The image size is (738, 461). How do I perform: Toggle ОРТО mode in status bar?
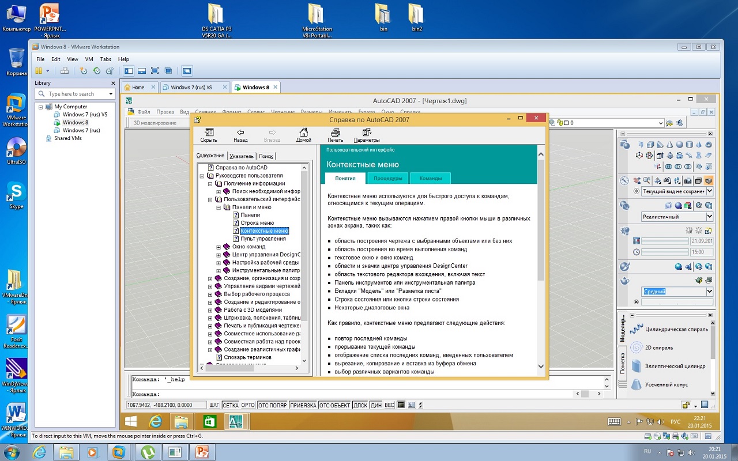(248, 405)
